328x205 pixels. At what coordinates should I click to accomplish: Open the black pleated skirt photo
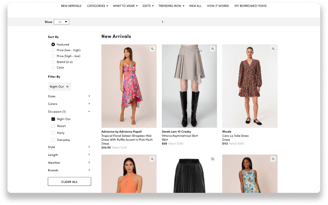(190, 174)
